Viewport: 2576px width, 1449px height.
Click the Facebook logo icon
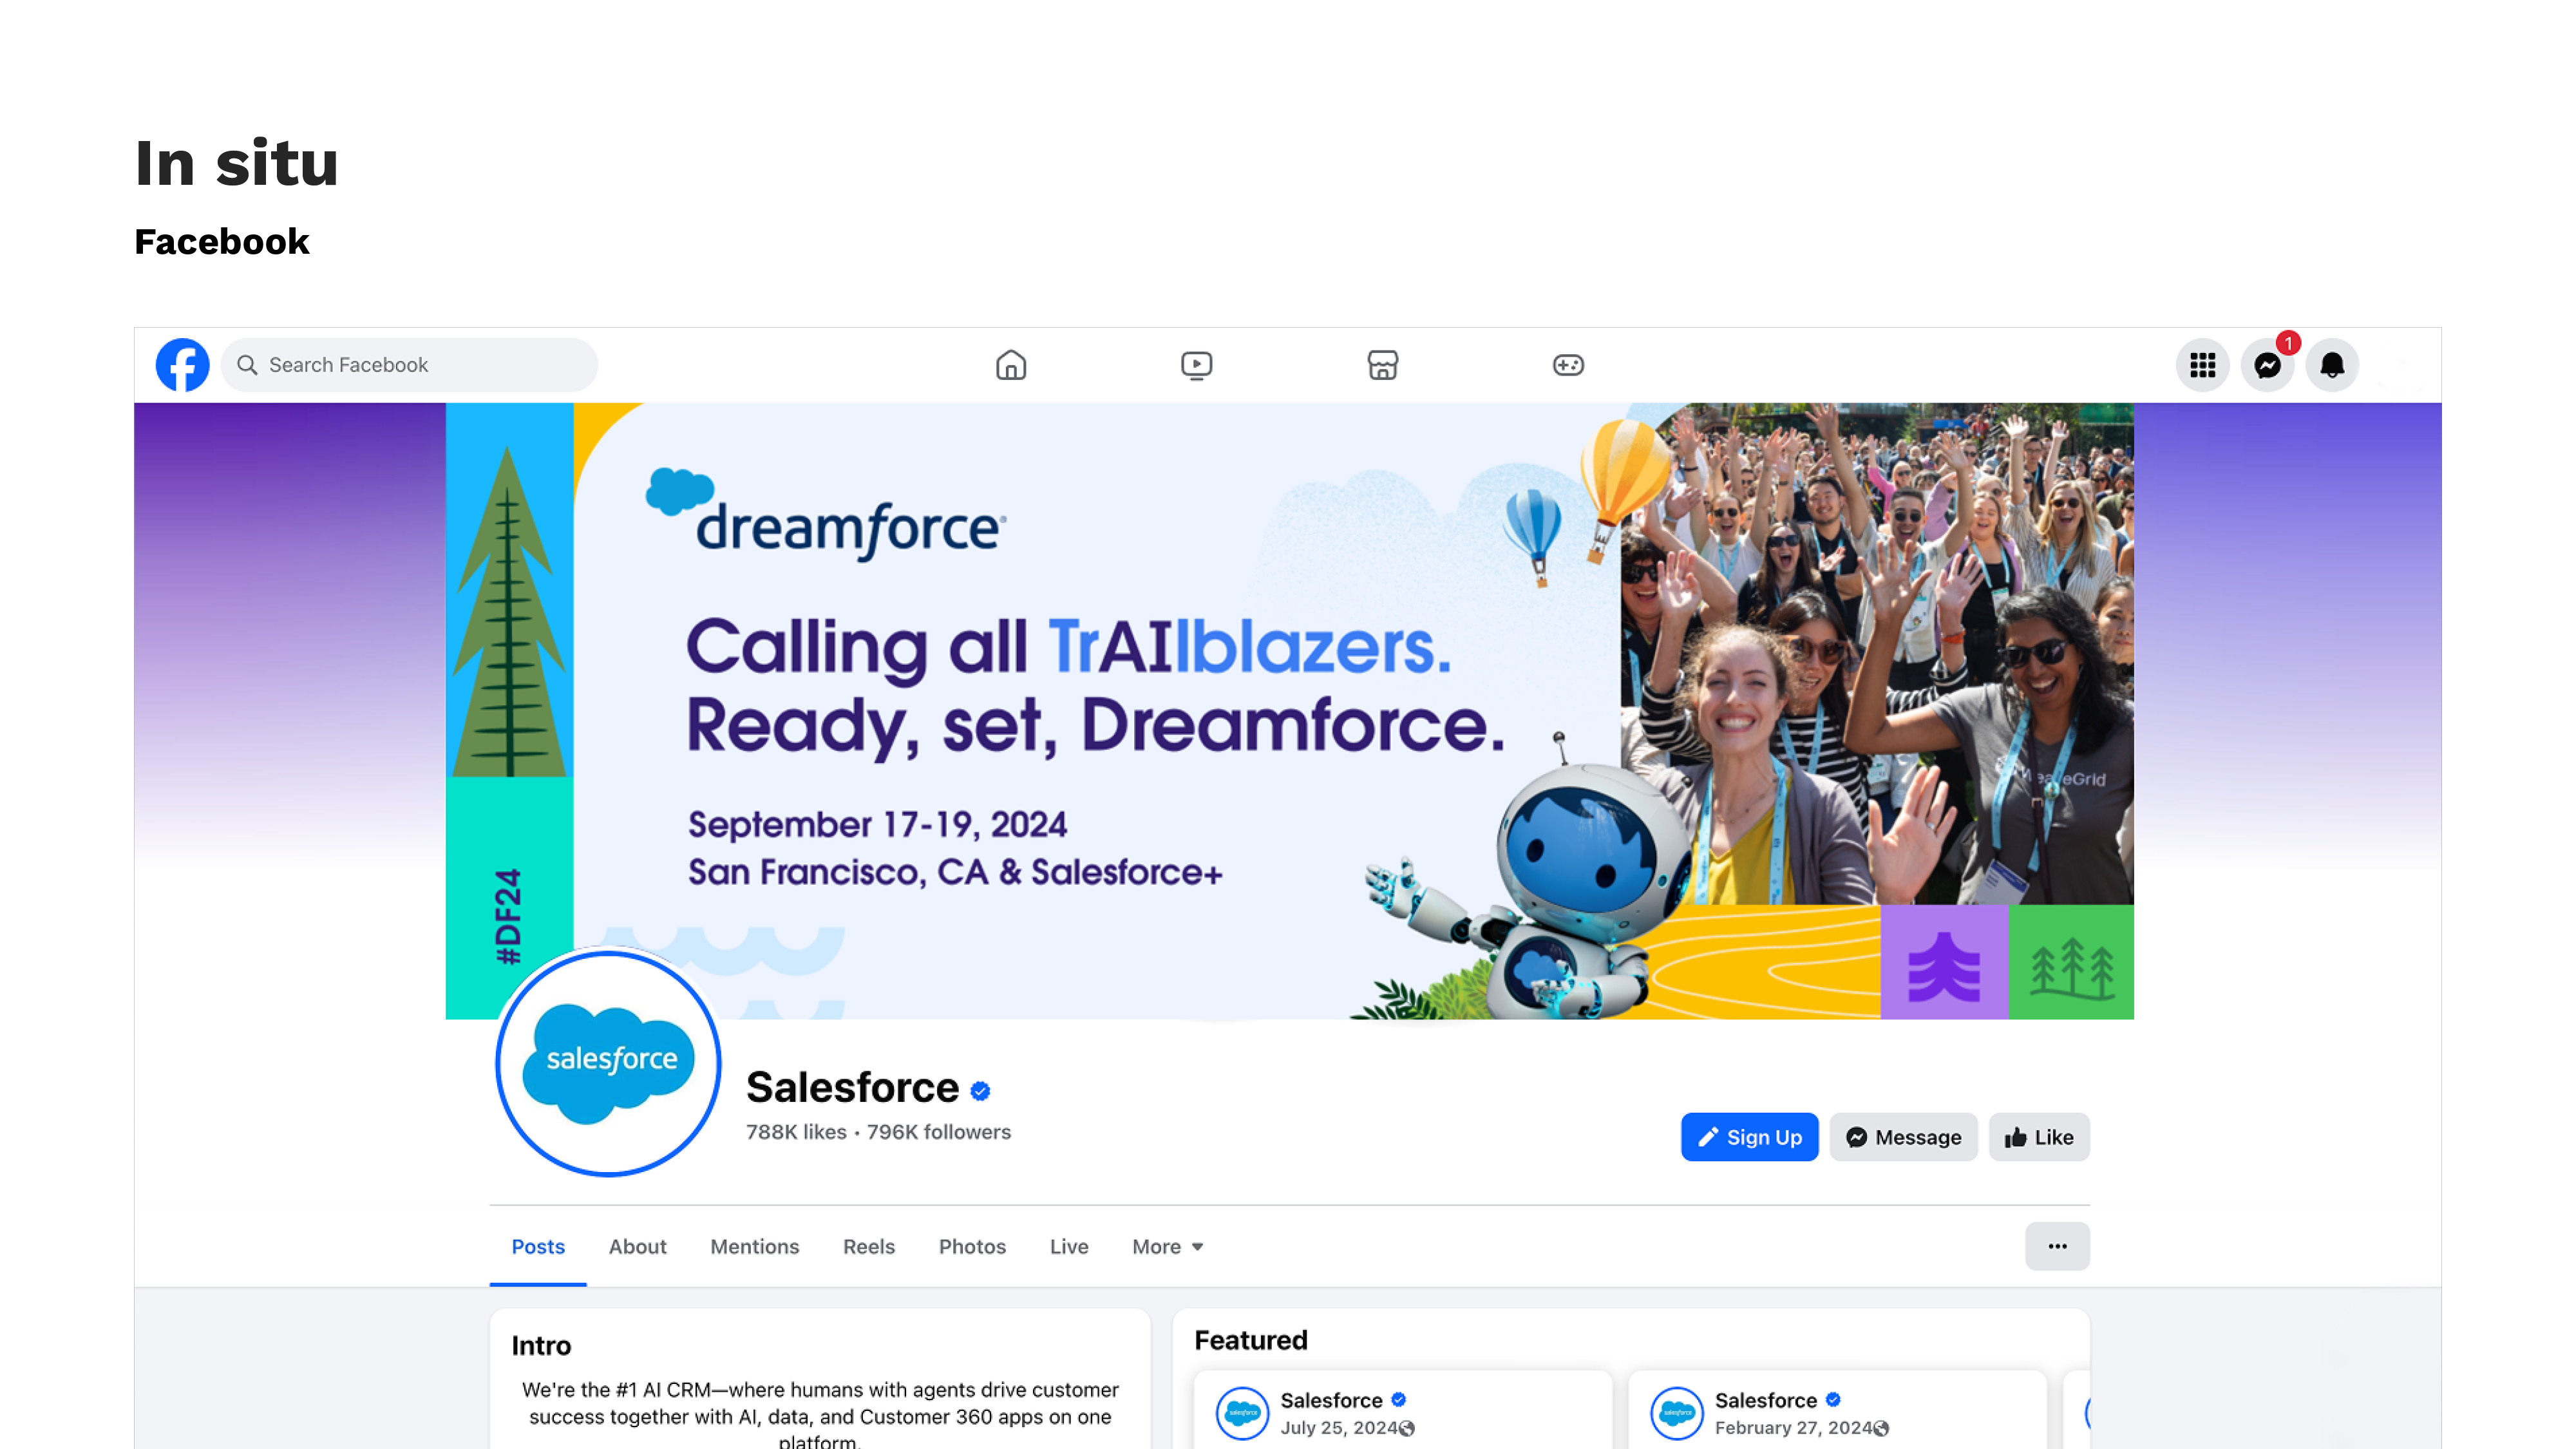click(x=182, y=365)
